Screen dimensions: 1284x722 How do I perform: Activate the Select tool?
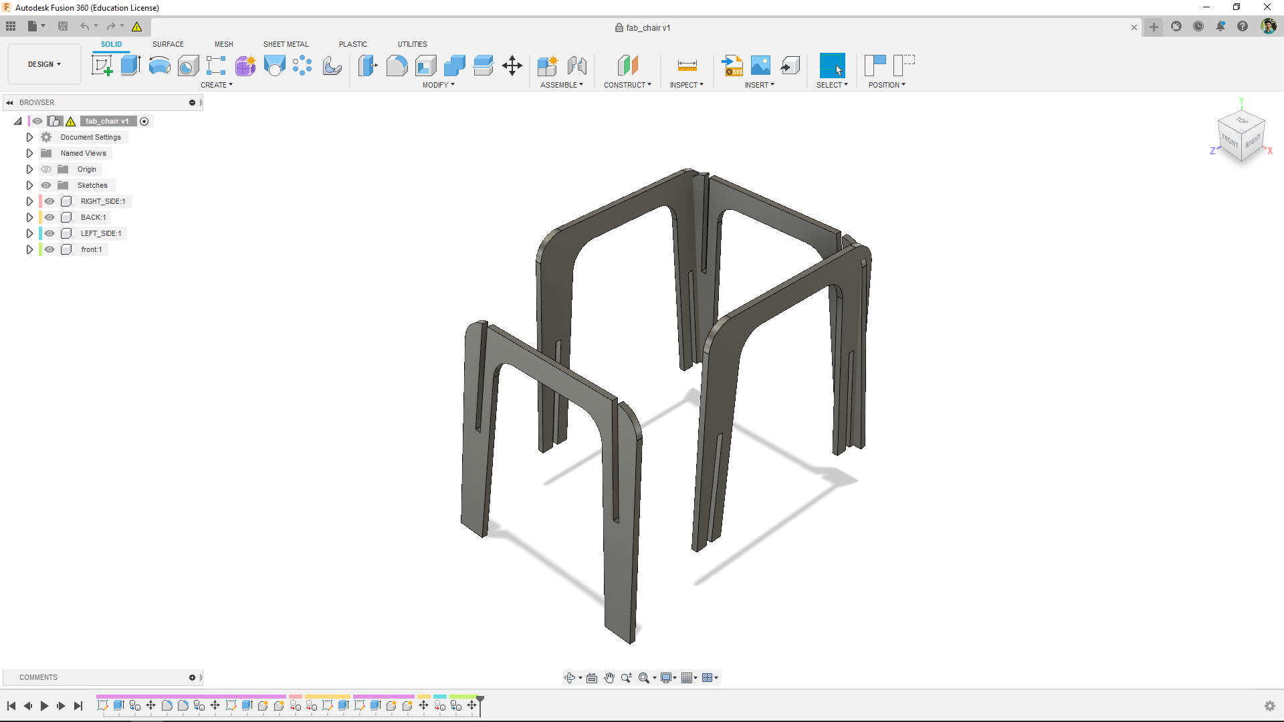click(x=832, y=66)
